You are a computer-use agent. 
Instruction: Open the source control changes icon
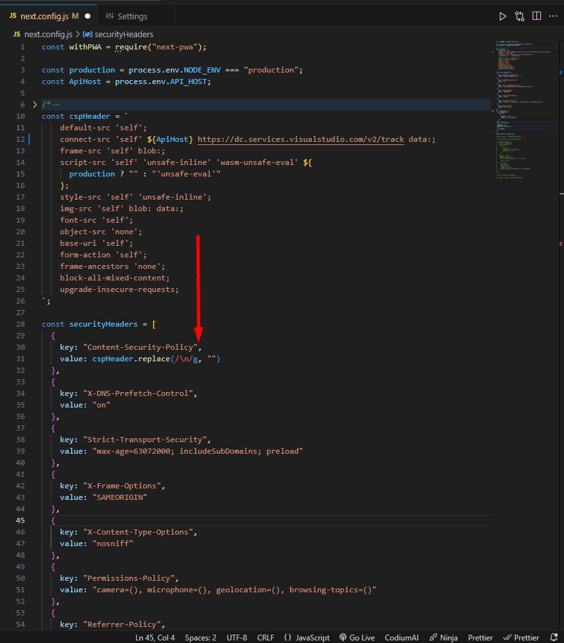tap(520, 16)
